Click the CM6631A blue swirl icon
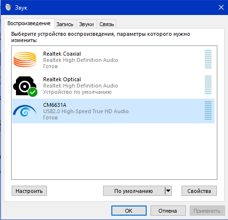The width and height of the screenshot is (228, 220). 25,111
